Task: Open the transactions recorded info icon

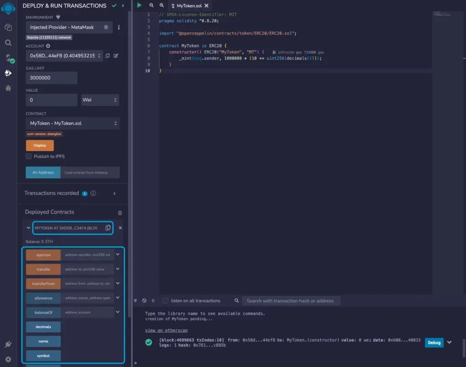Action: tap(93, 194)
